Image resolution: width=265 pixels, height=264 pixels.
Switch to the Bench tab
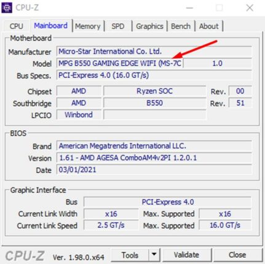click(181, 26)
